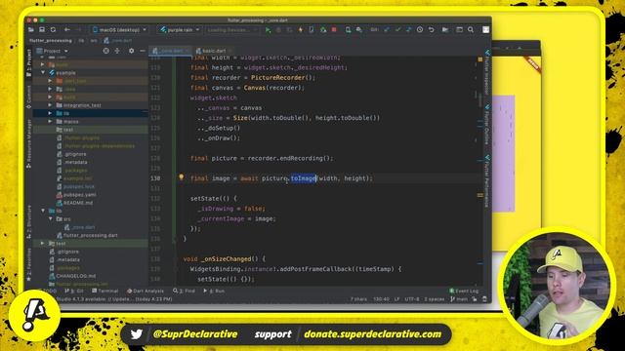Open the Project tool window side tab
Viewport: 625px width, 351px height.
click(28, 62)
